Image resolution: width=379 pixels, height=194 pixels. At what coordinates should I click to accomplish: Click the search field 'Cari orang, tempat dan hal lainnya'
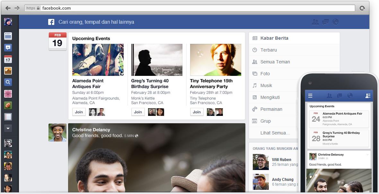(96, 22)
